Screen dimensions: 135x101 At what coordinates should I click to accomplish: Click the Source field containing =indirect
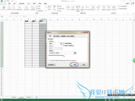coord(61,53)
